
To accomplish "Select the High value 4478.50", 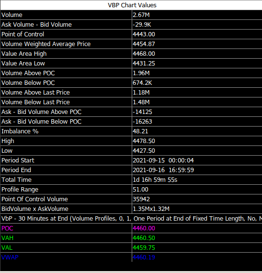I will pos(144,141).
